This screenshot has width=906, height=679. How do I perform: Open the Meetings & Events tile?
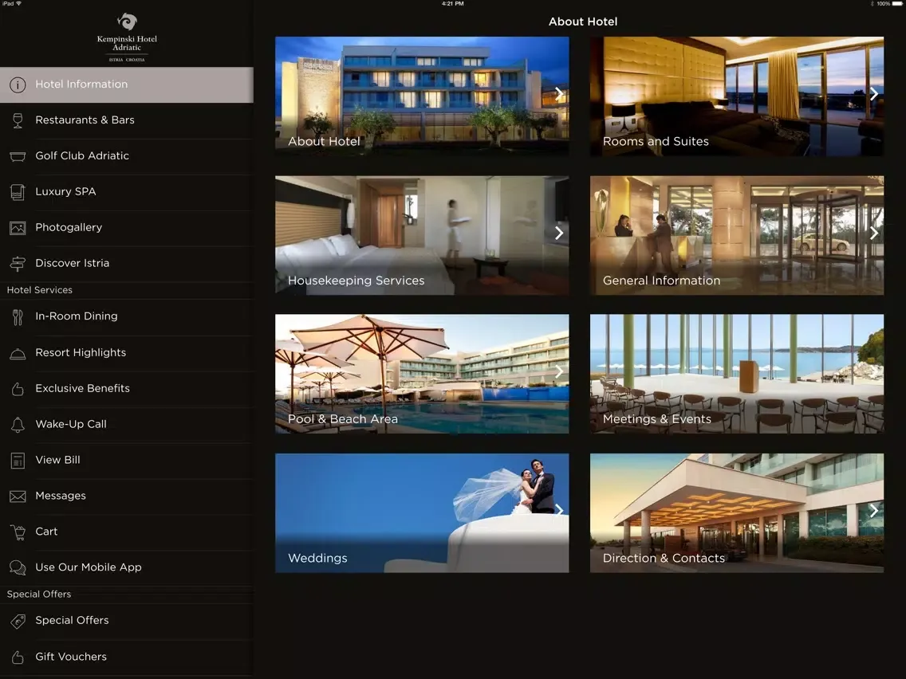point(737,374)
